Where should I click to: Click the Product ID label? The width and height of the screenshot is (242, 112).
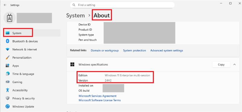[85, 29]
